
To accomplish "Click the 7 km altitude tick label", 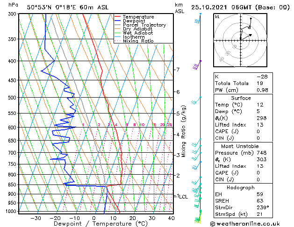I will click(178, 70).
